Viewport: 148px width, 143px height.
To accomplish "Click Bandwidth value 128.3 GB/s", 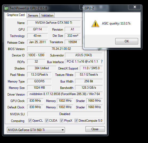I will click(x=89, y=88).
